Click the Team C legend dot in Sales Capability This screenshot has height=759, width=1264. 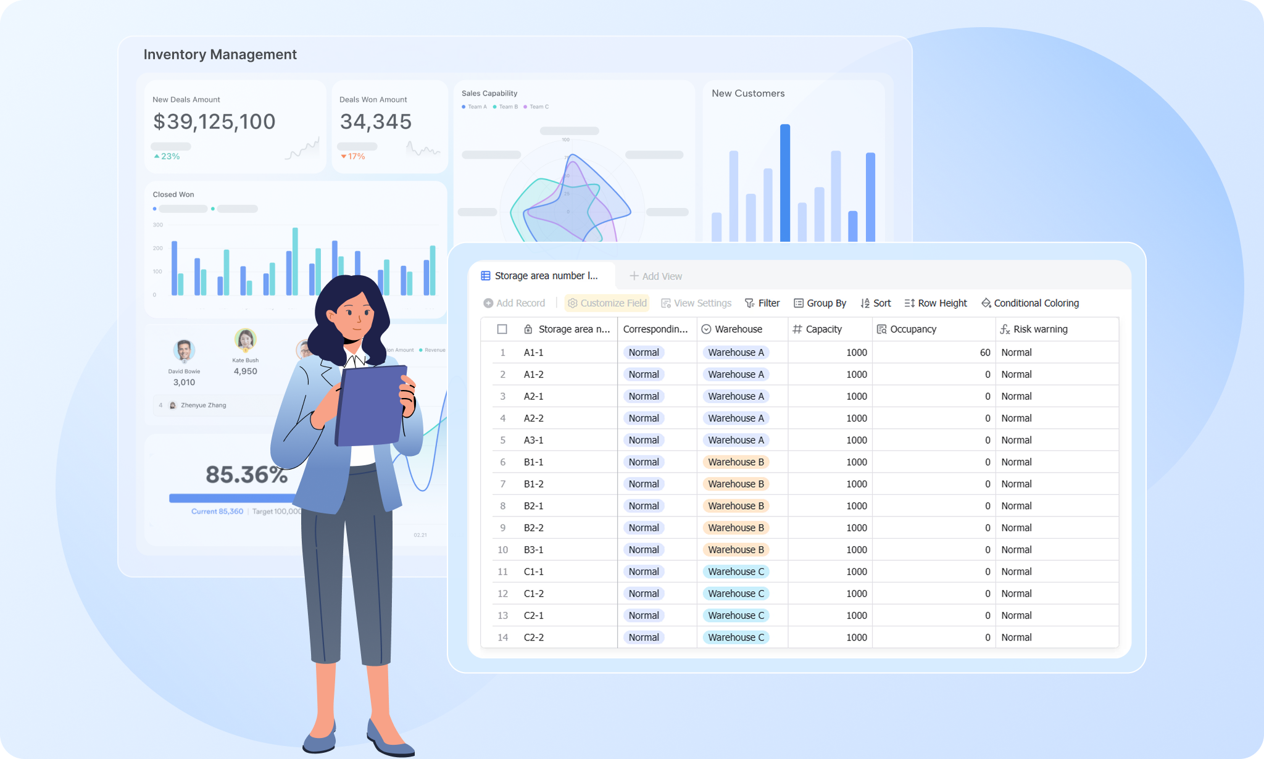[525, 107]
